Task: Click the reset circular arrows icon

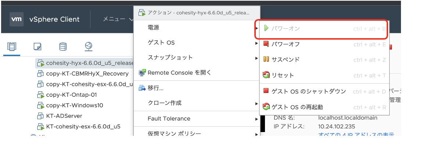Action: click(x=266, y=75)
